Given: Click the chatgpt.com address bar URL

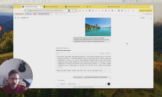Looking at the screenshot, I should pyautogui.click(x=45, y=11).
